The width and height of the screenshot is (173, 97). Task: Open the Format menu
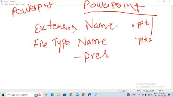click(x=12, y=4)
